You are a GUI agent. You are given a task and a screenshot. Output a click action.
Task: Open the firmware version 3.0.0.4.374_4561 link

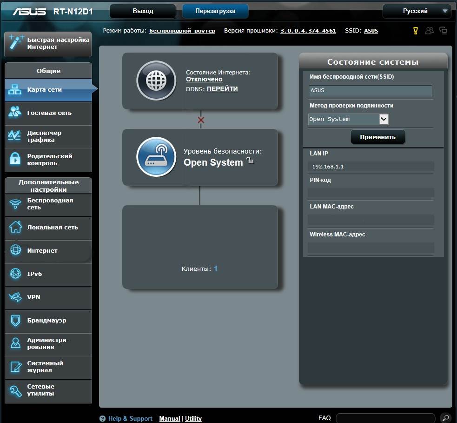click(x=308, y=31)
